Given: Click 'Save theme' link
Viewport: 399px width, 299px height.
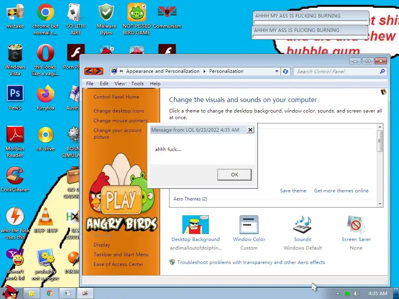Looking at the screenshot, I should pyautogui.click(x=293, y=191).
